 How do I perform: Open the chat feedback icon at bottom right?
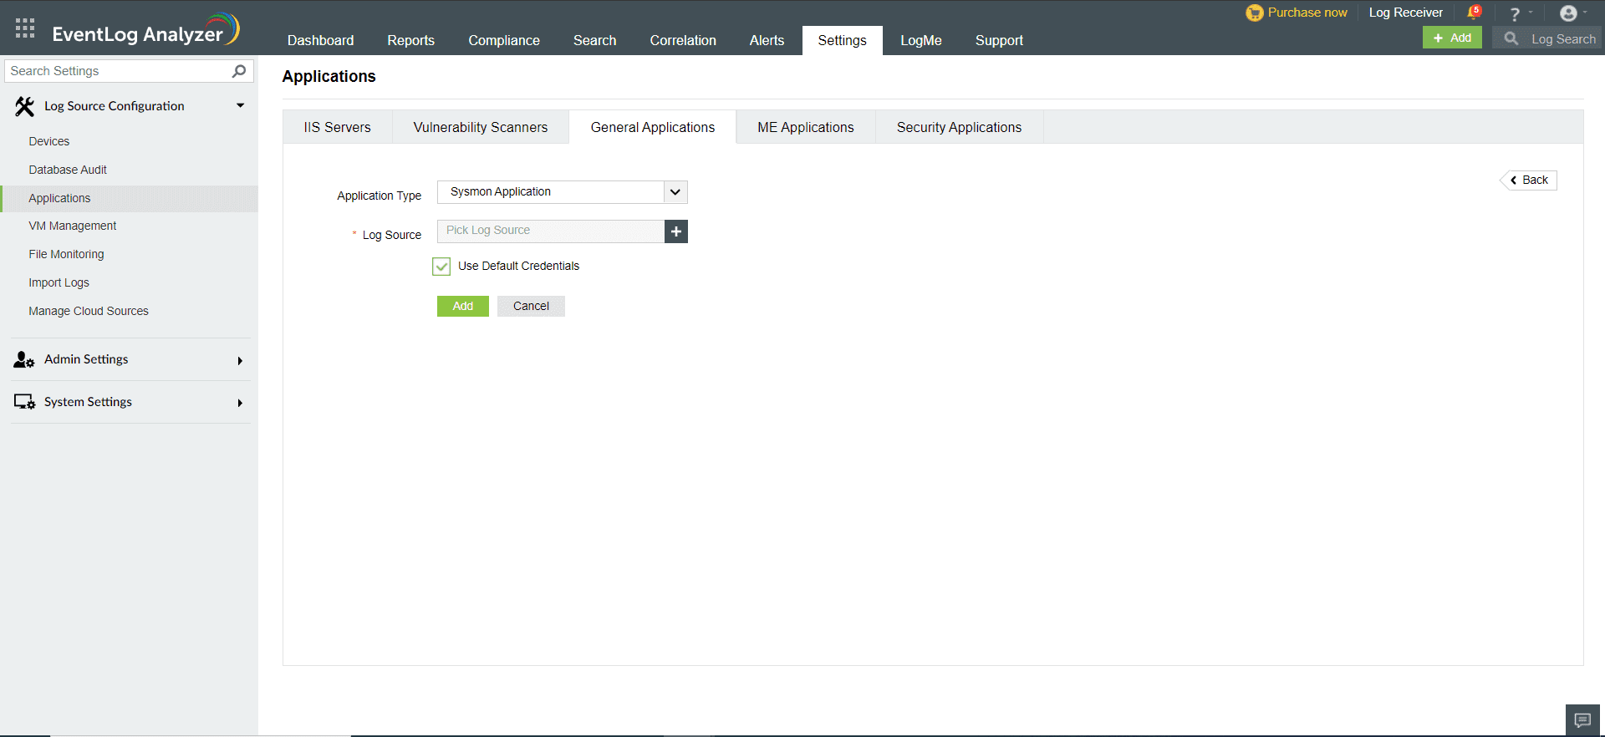1582,720
